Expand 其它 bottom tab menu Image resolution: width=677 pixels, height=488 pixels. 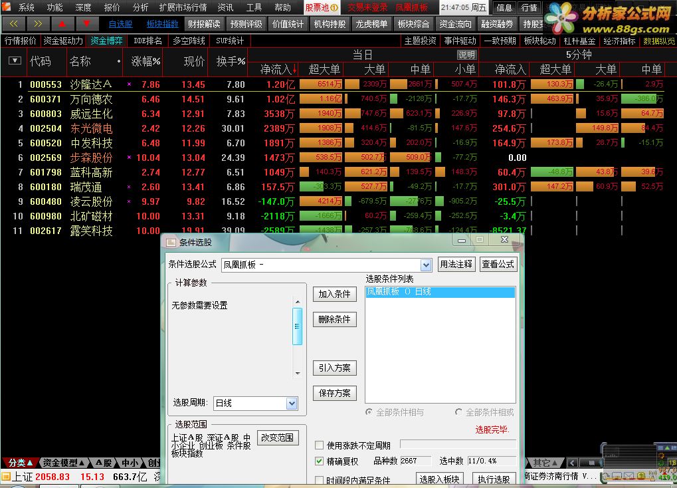tap(545, 463)
